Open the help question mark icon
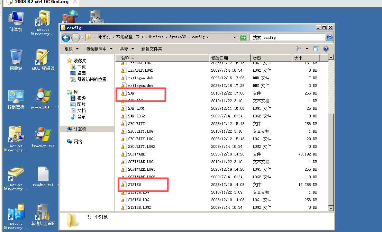Screen dimensions: 382x232 pos(326,49)
